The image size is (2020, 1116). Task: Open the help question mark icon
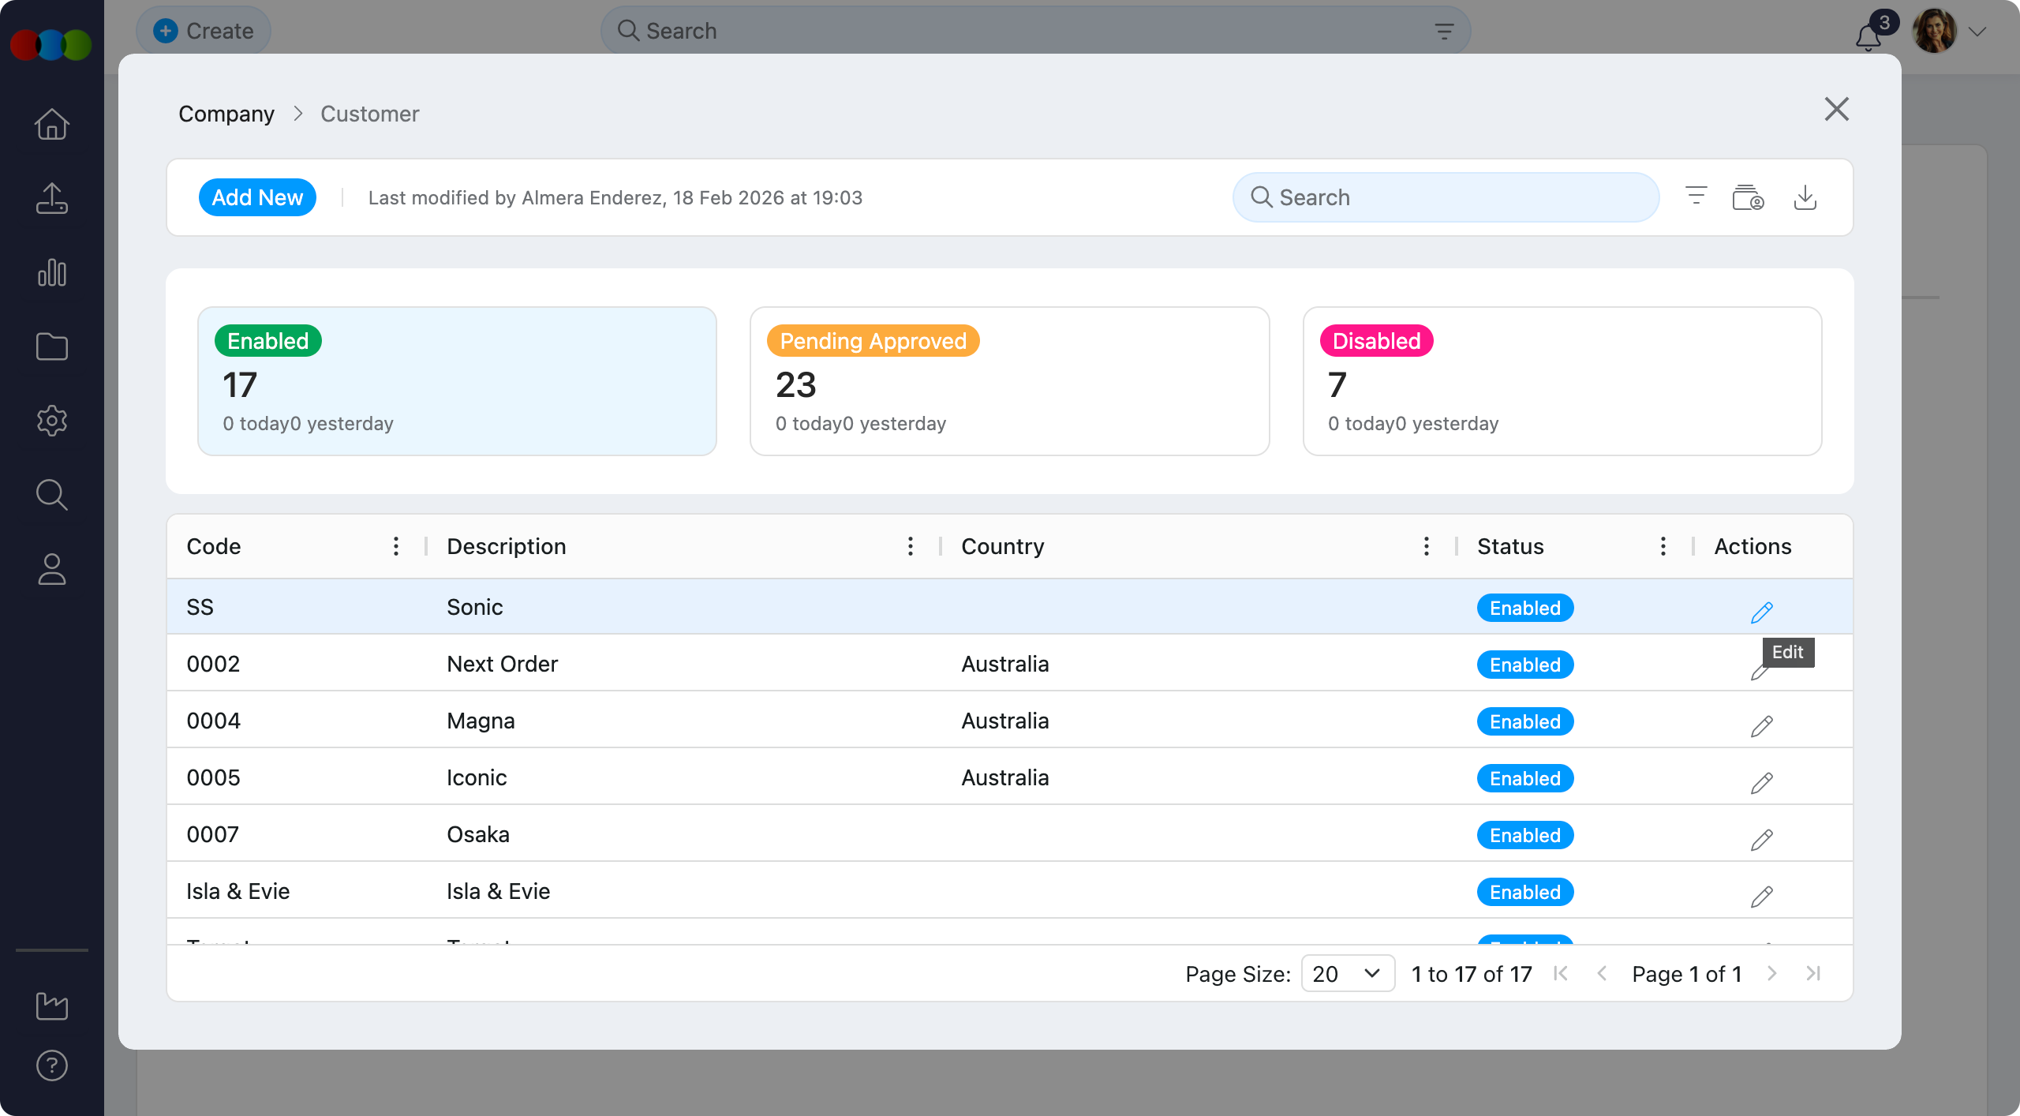coord(52,1065)
